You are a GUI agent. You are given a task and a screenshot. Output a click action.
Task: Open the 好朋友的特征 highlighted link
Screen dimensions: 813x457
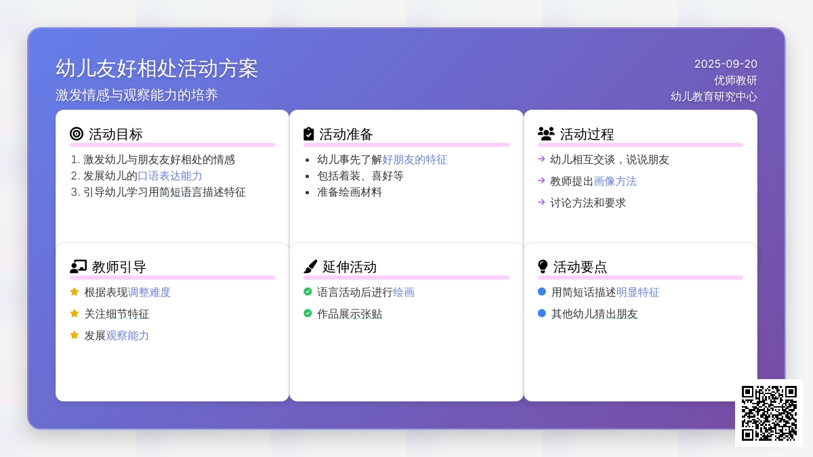415,160
